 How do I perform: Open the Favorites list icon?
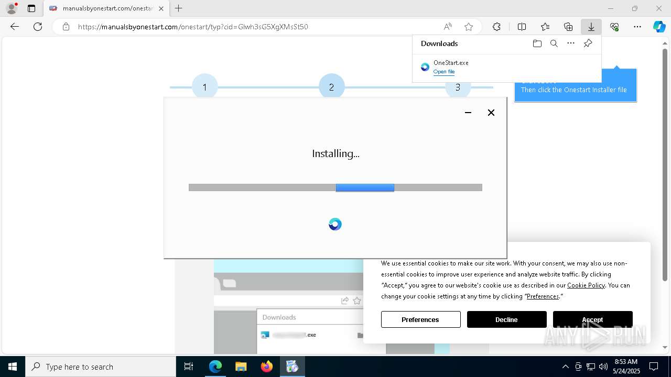click(545, 27)
